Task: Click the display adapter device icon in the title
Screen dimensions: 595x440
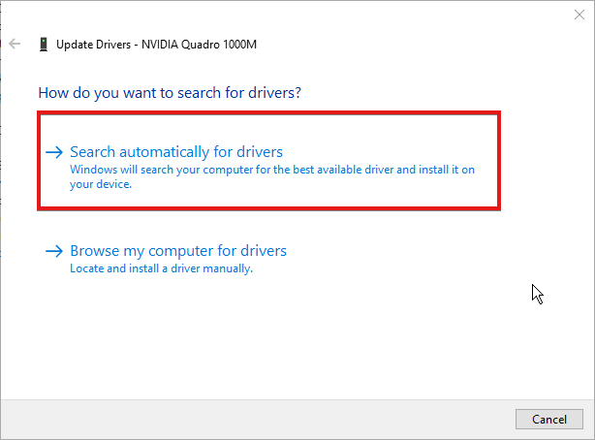Action: tap(44, 44)
